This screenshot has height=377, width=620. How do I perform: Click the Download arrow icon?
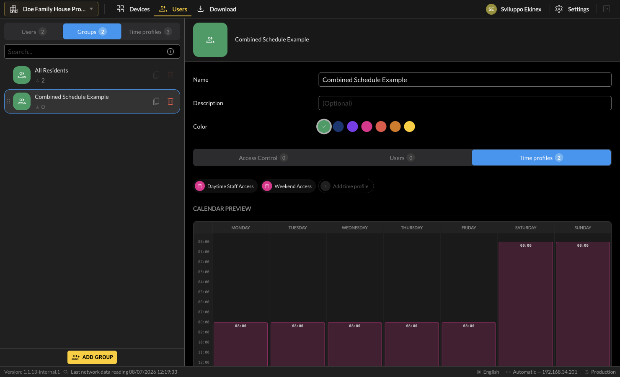pyautogui.click(x=201, y=9)
